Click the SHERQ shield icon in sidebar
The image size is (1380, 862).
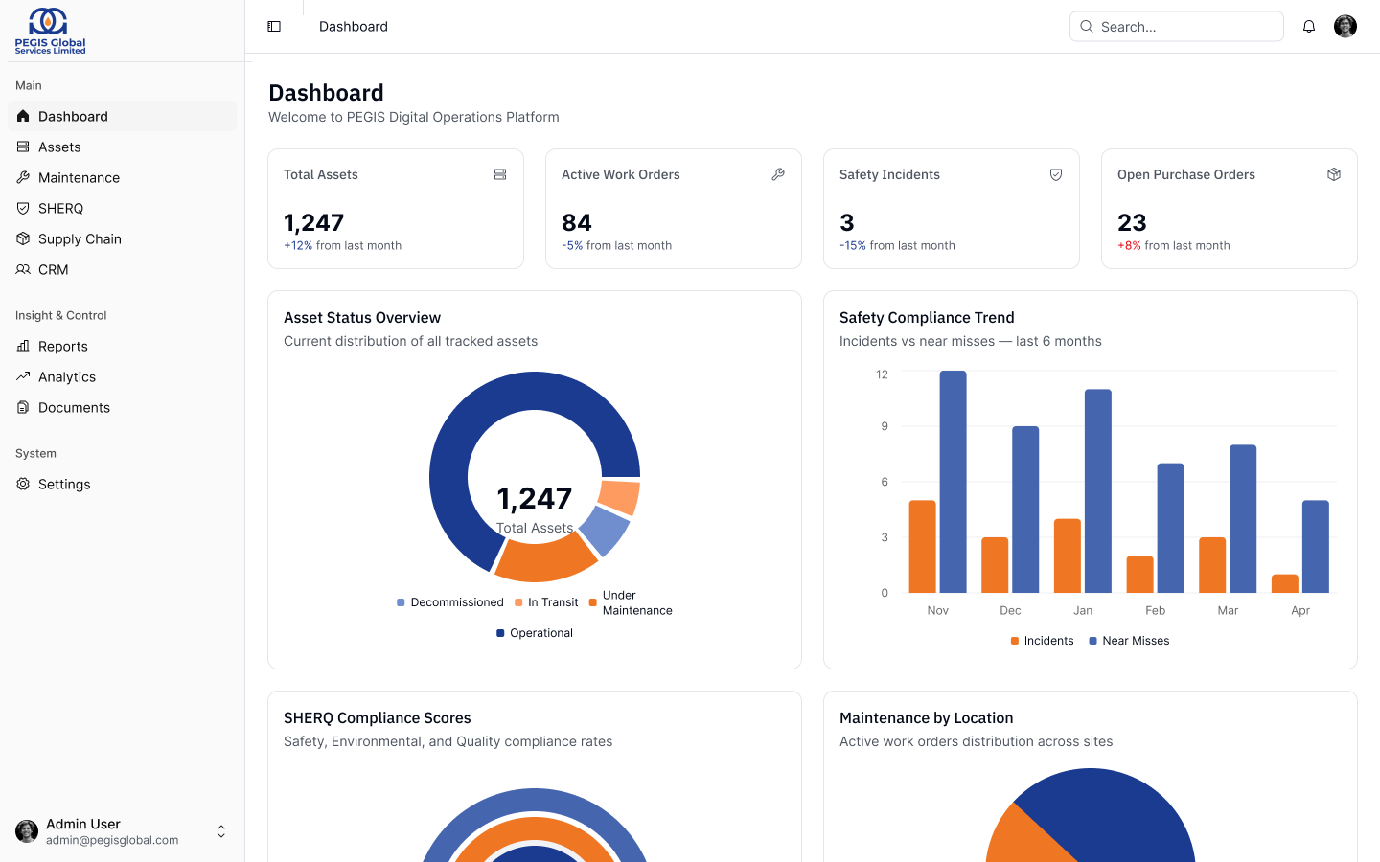(x=23, y=208)
